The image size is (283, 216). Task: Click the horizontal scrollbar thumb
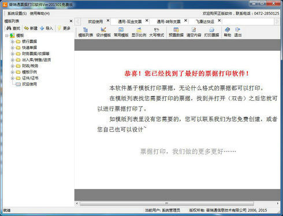click(x=167, y=203)
